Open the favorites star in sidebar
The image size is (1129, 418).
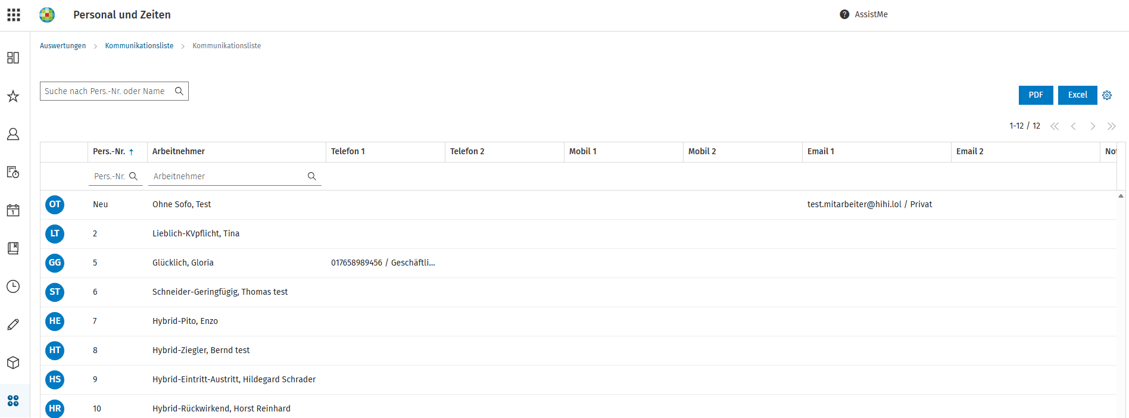[13, 96]
